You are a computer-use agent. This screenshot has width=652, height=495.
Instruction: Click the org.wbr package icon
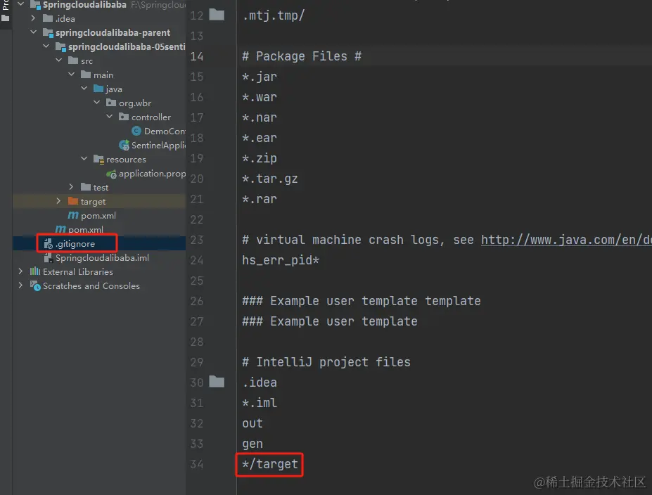[x=111, y=103]
